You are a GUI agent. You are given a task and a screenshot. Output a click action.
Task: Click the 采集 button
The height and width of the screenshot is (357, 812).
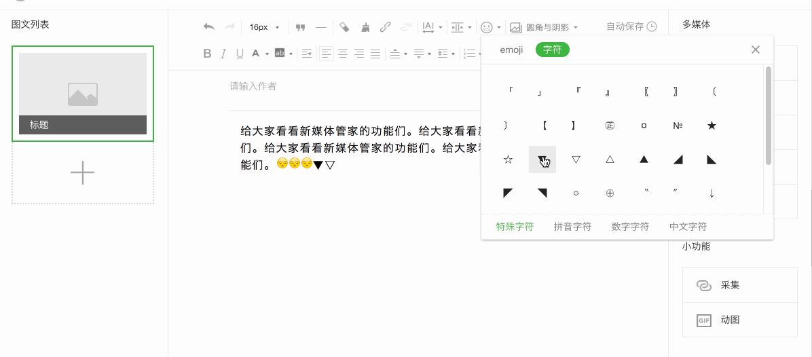(x=740, y=285)
